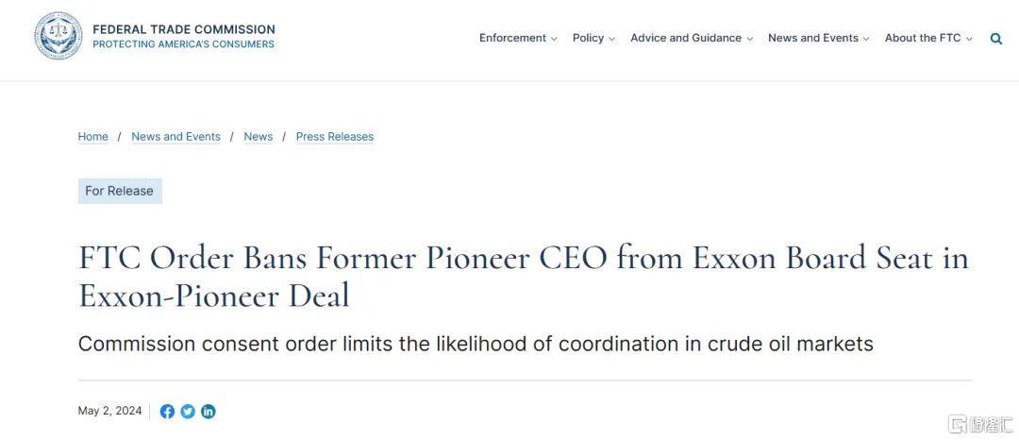1019x440 pixels.
Task: Follow the News breadcrumb link
Action: [258, 137]
